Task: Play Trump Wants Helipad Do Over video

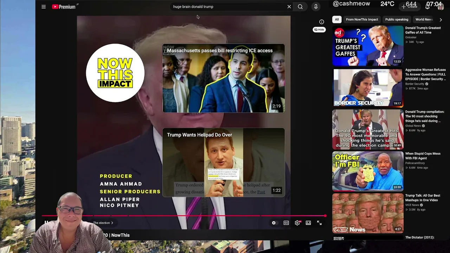Action: click(x=224, y=162)
